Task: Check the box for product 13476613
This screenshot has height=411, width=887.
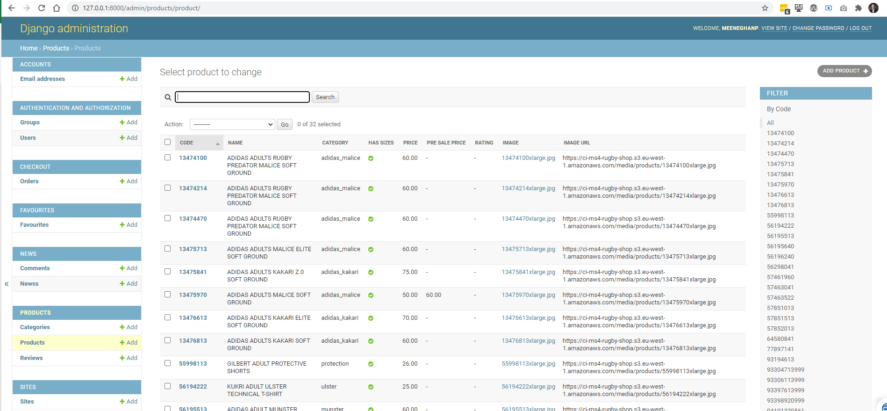Action: point(167,317)
